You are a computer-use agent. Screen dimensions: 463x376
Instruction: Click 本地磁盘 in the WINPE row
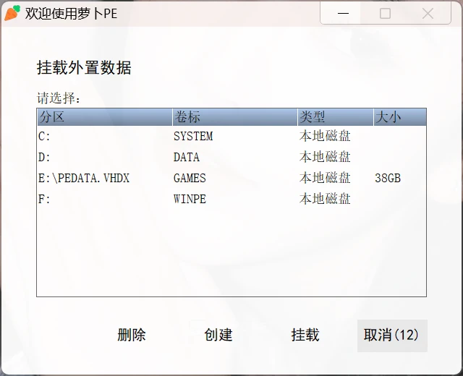coord(325,199)
